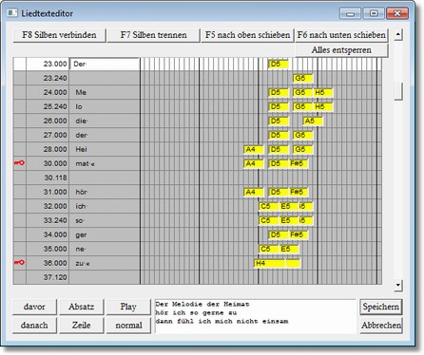Click the scrollbar down arrow
This screenshot has width=424, height=355.
[x=398, y=286]
